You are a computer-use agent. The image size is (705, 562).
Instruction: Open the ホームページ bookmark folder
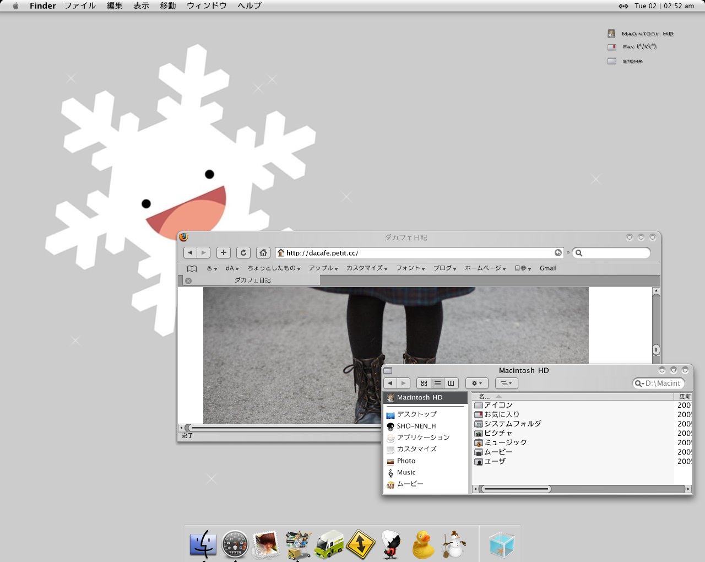click(x=485, y=268)
